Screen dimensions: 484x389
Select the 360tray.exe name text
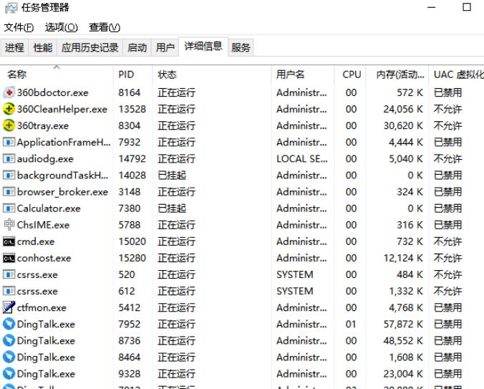[x=43, y=125]
